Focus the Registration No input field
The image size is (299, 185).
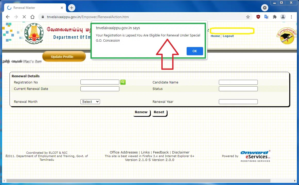[x=100, y=82]
